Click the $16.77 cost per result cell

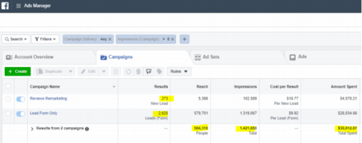tap(293, 99)
